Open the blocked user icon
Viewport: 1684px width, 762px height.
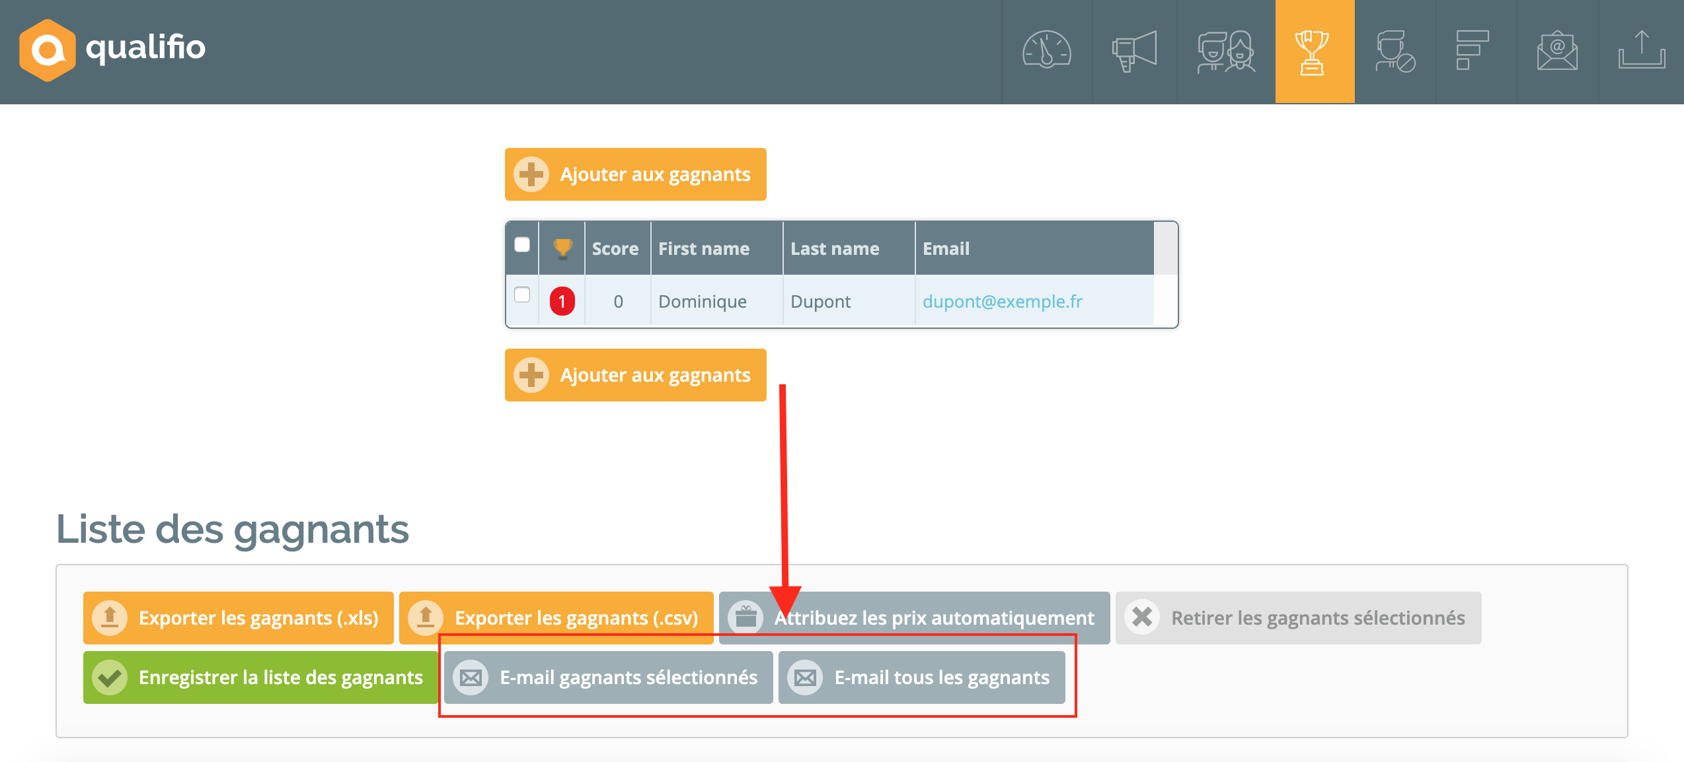(1395, 51)
